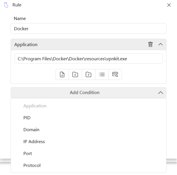Close the Rule dialog

click(169, 5)
